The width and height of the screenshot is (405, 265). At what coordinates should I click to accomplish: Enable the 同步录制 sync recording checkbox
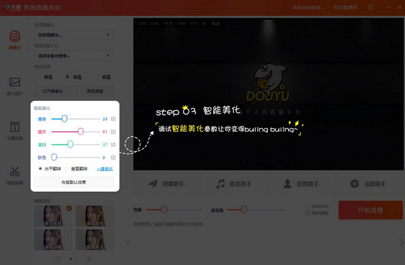307,213
